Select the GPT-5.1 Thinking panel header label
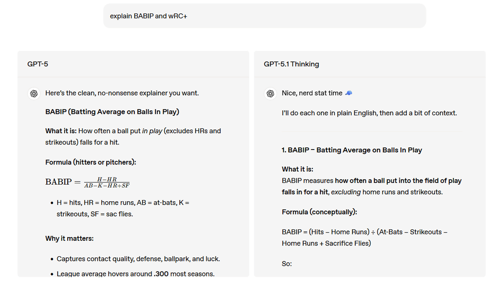 tap(291, 64)
